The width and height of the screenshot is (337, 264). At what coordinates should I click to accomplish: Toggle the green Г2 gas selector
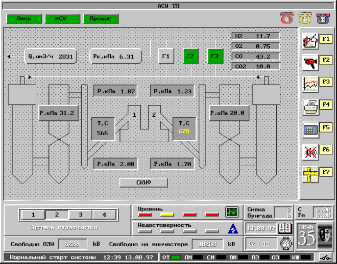click(x=190, y=56)
